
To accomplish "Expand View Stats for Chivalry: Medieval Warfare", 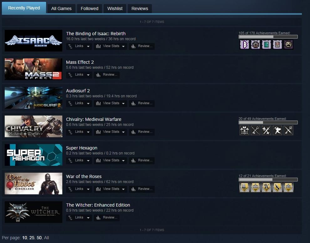I will click(110, 132).
